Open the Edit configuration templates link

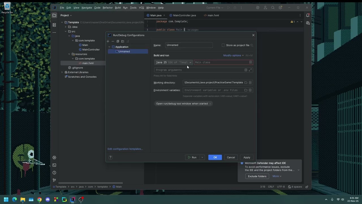click(125, 149)
